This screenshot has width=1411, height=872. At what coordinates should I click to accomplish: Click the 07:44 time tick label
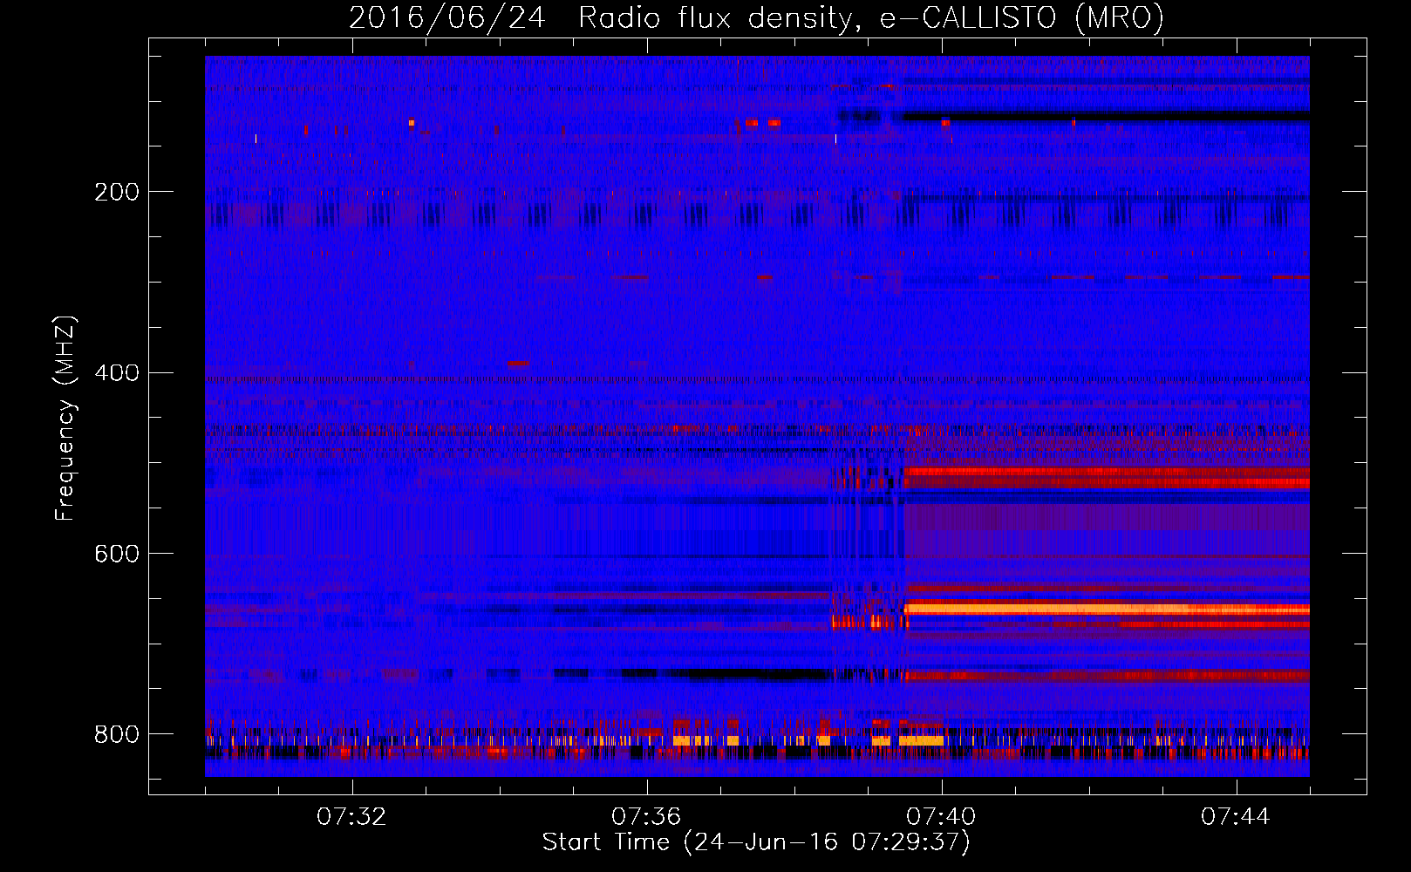coord(1236,817)
